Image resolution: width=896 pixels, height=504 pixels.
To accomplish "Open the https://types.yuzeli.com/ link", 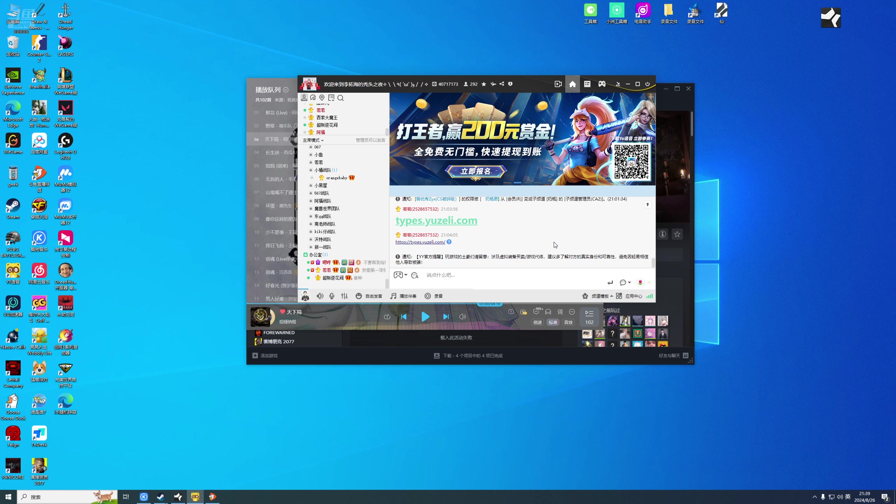I will point(420,242).
